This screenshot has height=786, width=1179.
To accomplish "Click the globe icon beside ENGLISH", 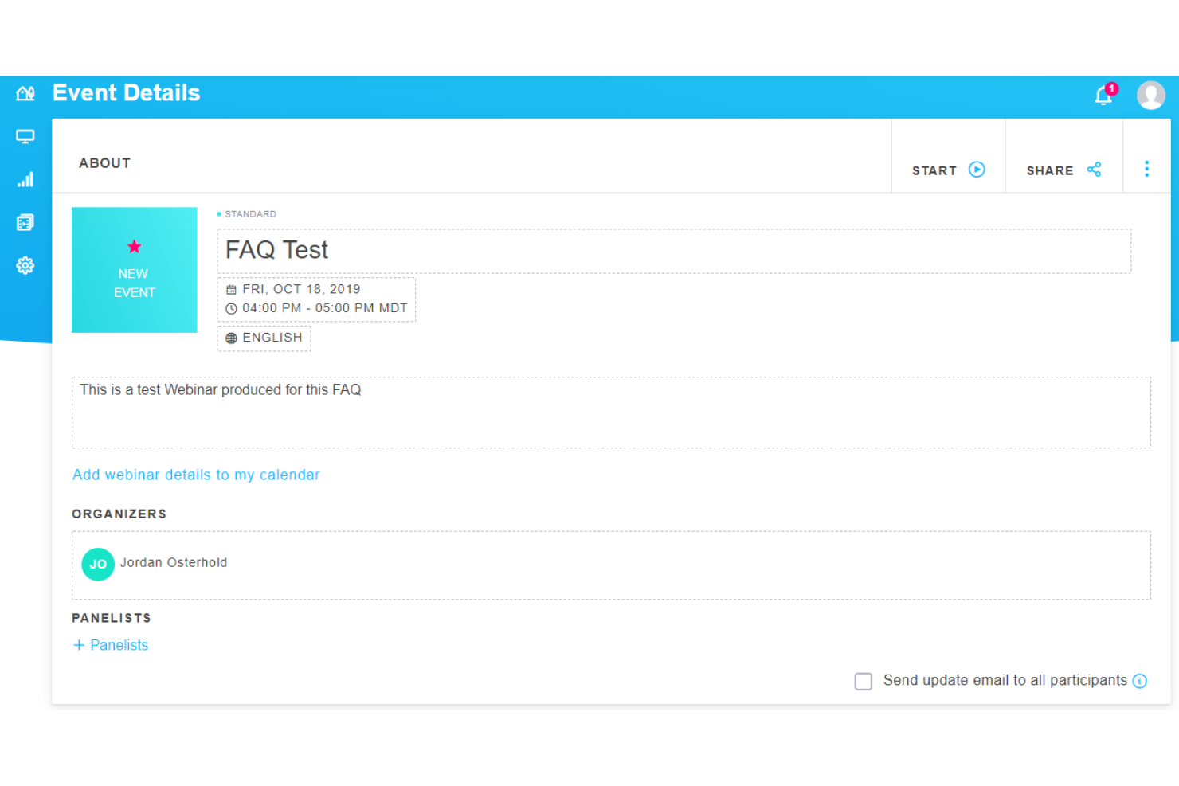I will 231,338.
